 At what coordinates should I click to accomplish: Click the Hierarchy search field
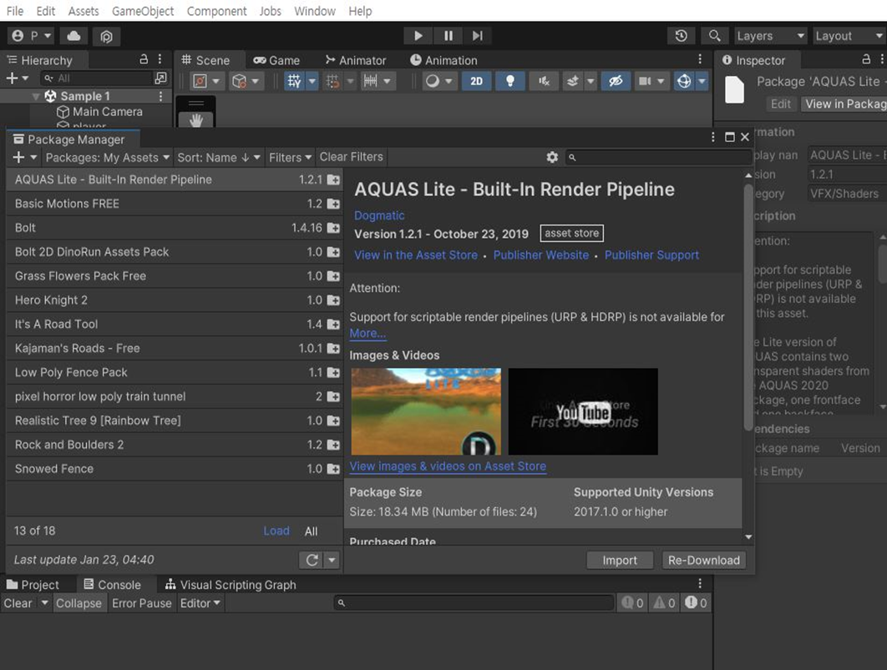(96, 78)
